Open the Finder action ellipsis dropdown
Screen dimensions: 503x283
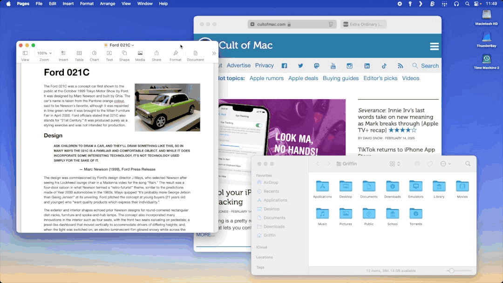446,164
